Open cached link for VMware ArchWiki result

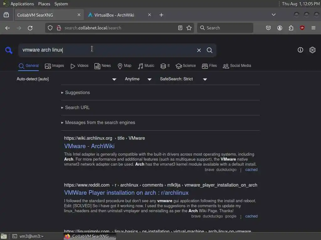click(x=251, y=170)
